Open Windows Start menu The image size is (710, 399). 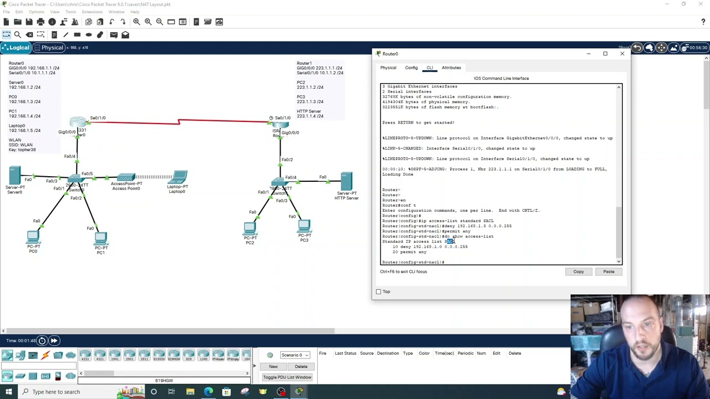click(x=7, y=392)
